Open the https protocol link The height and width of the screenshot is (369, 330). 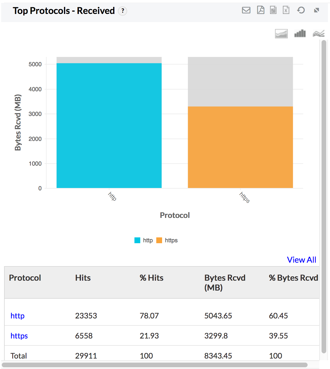19,336
